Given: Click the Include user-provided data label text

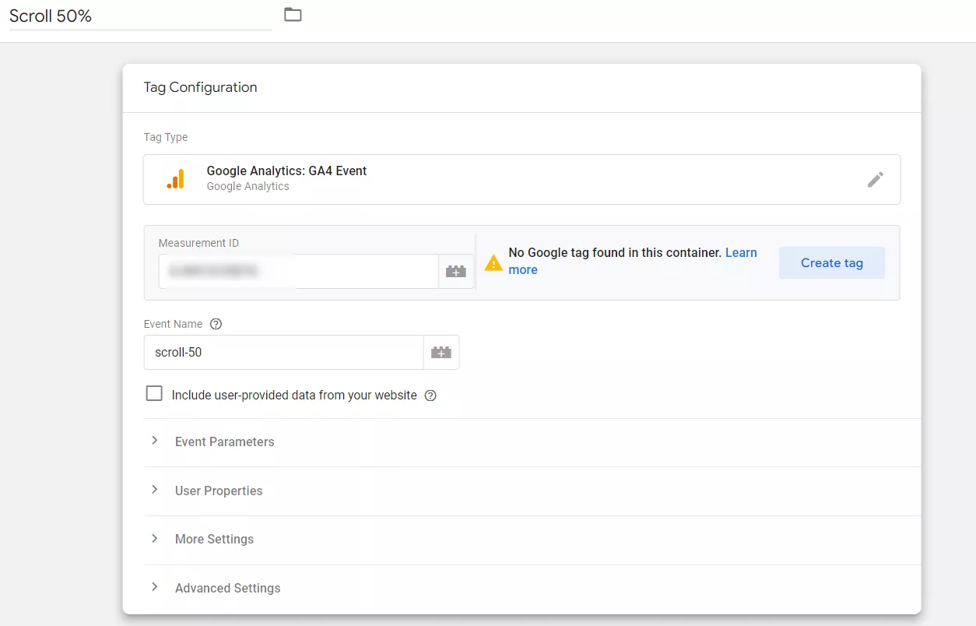Looking at the screenshot, I should pos(294,396).
